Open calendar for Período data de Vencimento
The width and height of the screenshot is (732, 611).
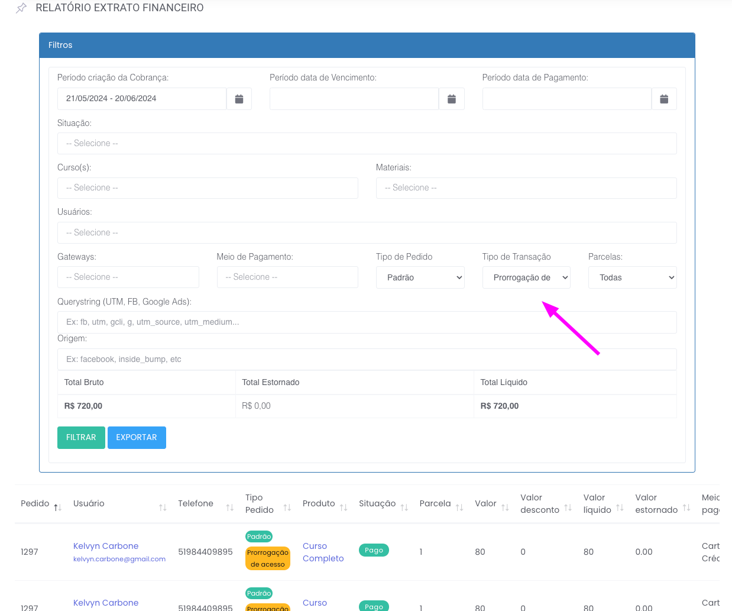pyautogui.click(x=451, y=99)
